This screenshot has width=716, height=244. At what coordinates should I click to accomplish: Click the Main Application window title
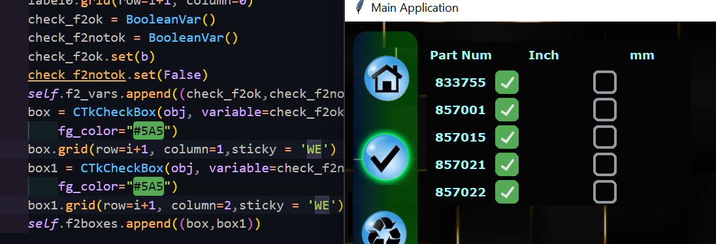tap(415, 8)
